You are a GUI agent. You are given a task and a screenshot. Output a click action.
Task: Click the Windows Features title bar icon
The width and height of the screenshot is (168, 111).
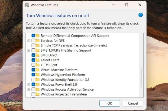27,5
